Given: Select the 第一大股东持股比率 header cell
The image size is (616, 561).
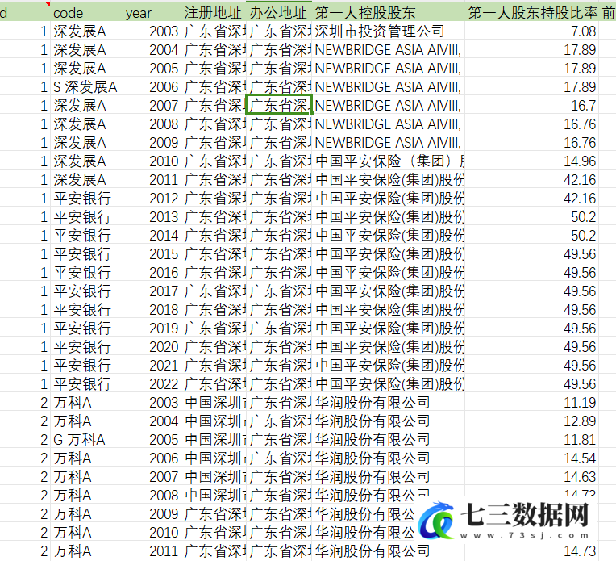Looking at the screenshot, I should coord(531,13).
